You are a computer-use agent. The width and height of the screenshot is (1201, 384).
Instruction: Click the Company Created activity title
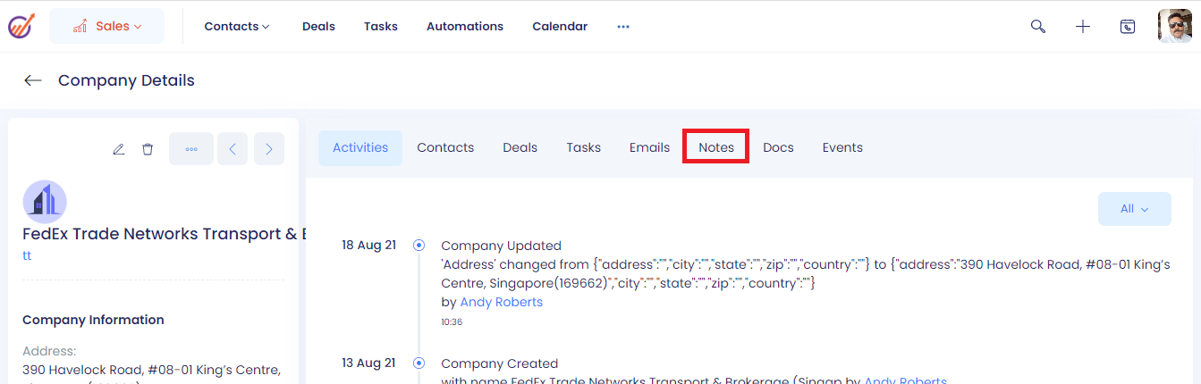point(500,363)
